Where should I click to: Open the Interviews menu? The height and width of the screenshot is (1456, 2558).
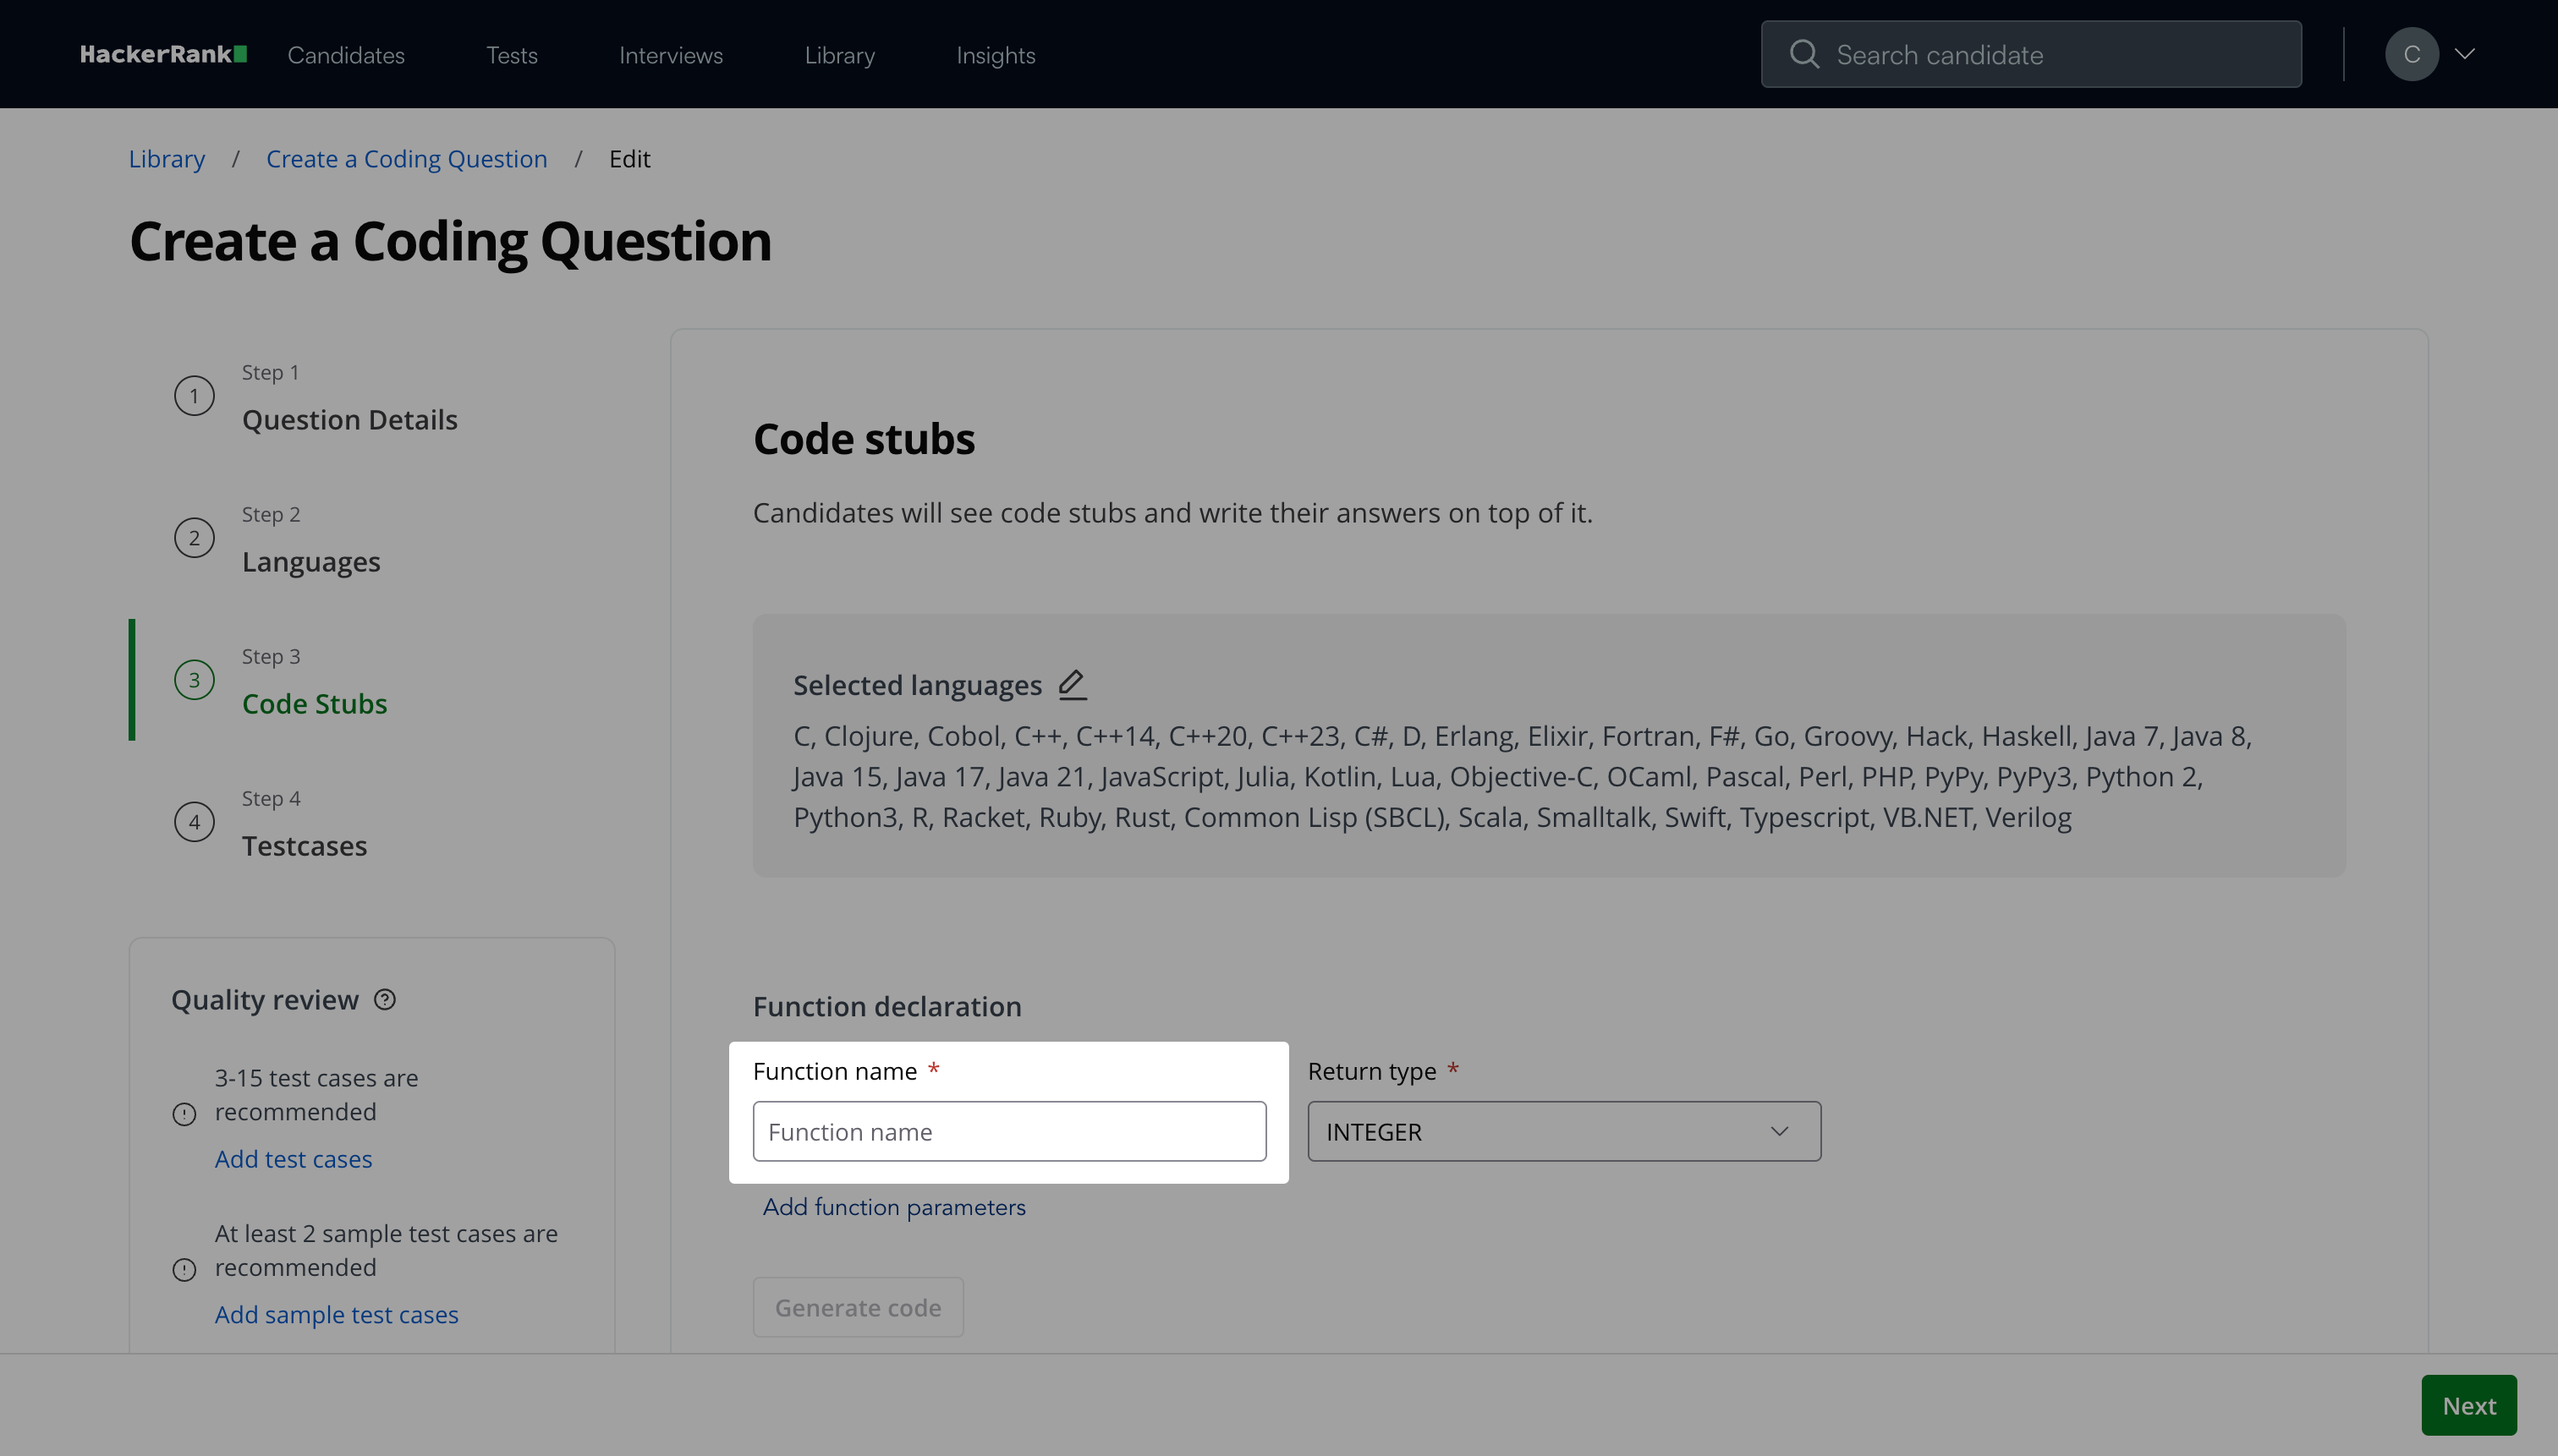670,55
